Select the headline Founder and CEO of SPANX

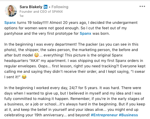click(41, 11)
